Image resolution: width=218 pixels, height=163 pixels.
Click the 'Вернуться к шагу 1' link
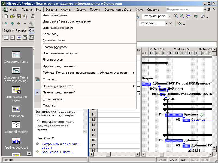(x=57, y=152)
